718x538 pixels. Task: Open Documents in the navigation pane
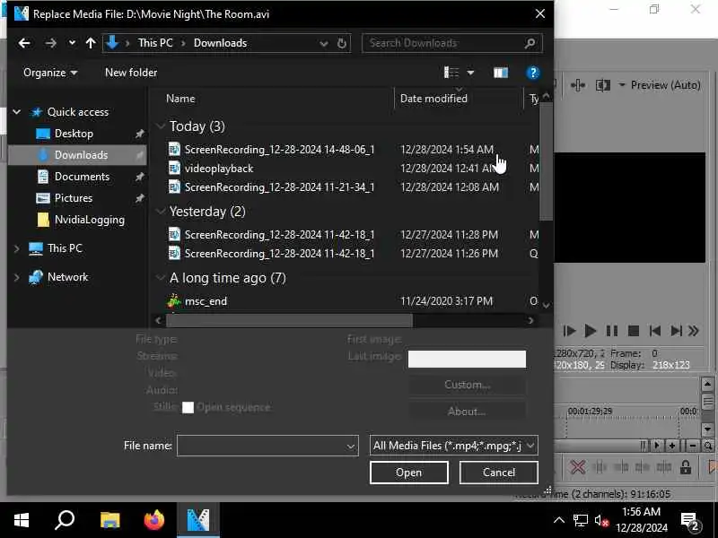click(82, 177)
